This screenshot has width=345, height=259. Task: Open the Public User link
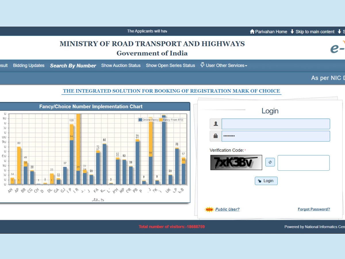(227, 209)
